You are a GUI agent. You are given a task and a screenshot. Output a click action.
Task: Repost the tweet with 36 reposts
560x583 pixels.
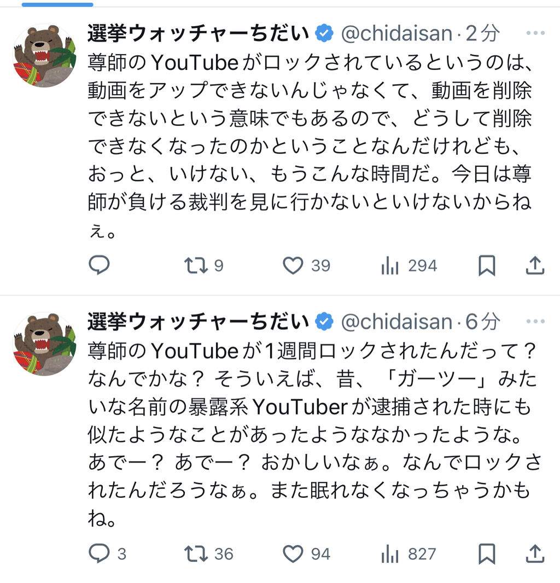[x=196, y=554]
